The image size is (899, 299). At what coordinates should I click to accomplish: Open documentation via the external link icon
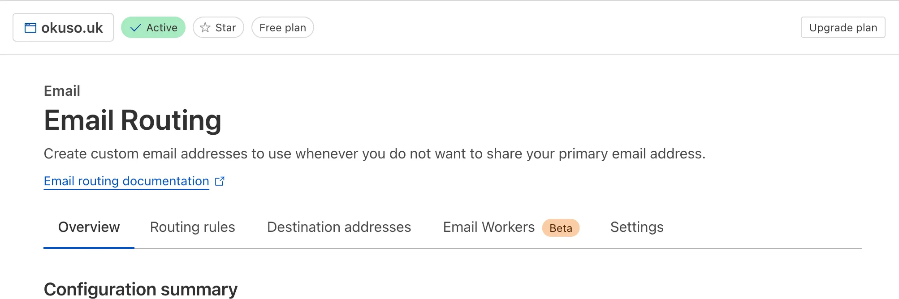[220, 181]
